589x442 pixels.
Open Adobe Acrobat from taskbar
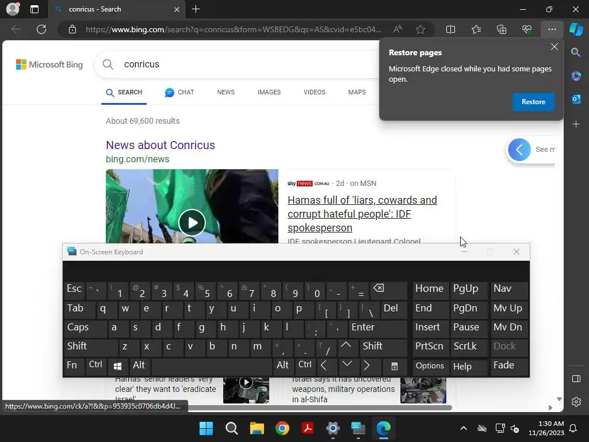(308, 428)
